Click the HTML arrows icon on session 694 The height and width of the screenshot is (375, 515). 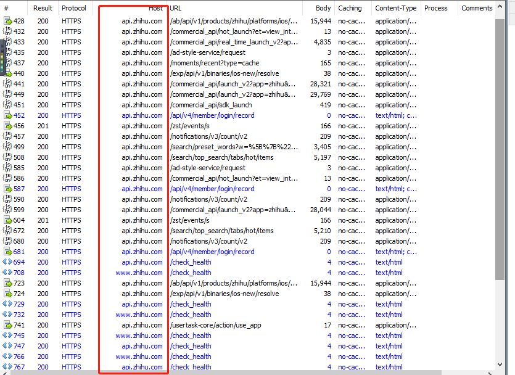point(7,262)
